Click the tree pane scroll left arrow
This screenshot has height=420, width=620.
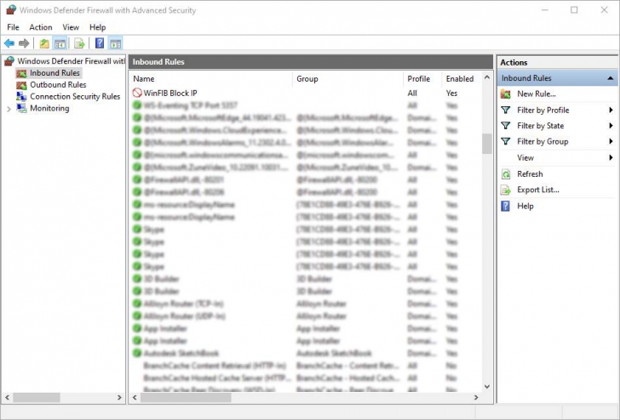click(7, 398)
